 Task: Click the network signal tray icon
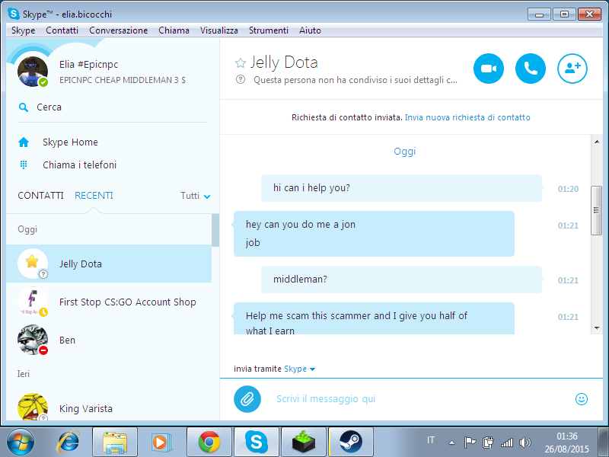point(507,443)
